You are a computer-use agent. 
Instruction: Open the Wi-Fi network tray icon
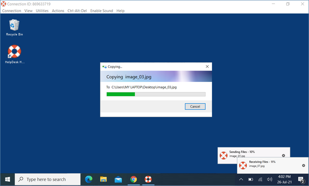[x=260, y=179]
